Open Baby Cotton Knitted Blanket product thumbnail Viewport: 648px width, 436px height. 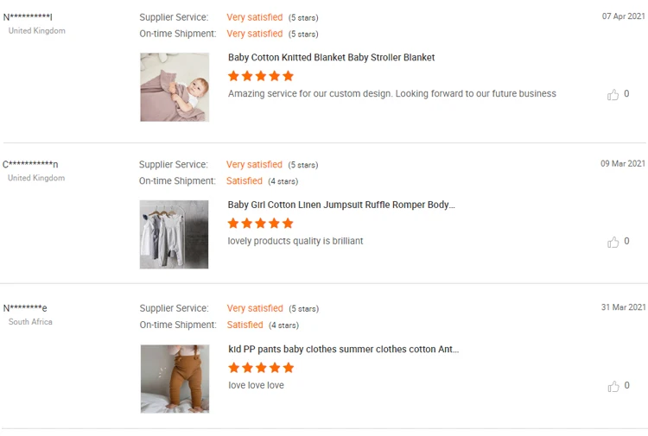pos(175,87)
